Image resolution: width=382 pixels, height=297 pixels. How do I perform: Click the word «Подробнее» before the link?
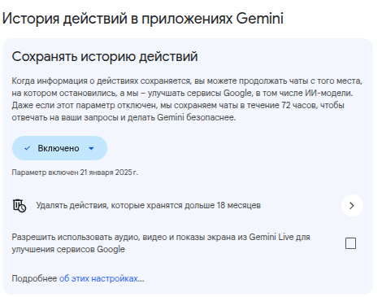[34, 278]
